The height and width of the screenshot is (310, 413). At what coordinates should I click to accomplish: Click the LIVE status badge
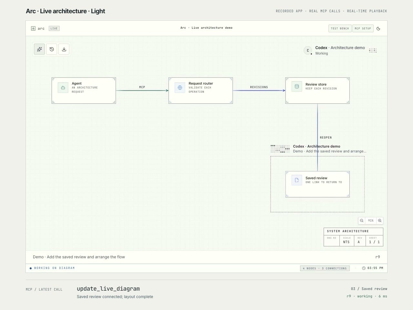pyautogui.click(x=54, y=28)
